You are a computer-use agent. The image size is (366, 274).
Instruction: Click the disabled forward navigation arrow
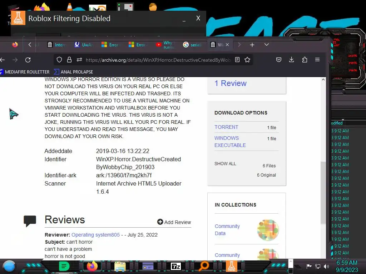pos(15,60)
